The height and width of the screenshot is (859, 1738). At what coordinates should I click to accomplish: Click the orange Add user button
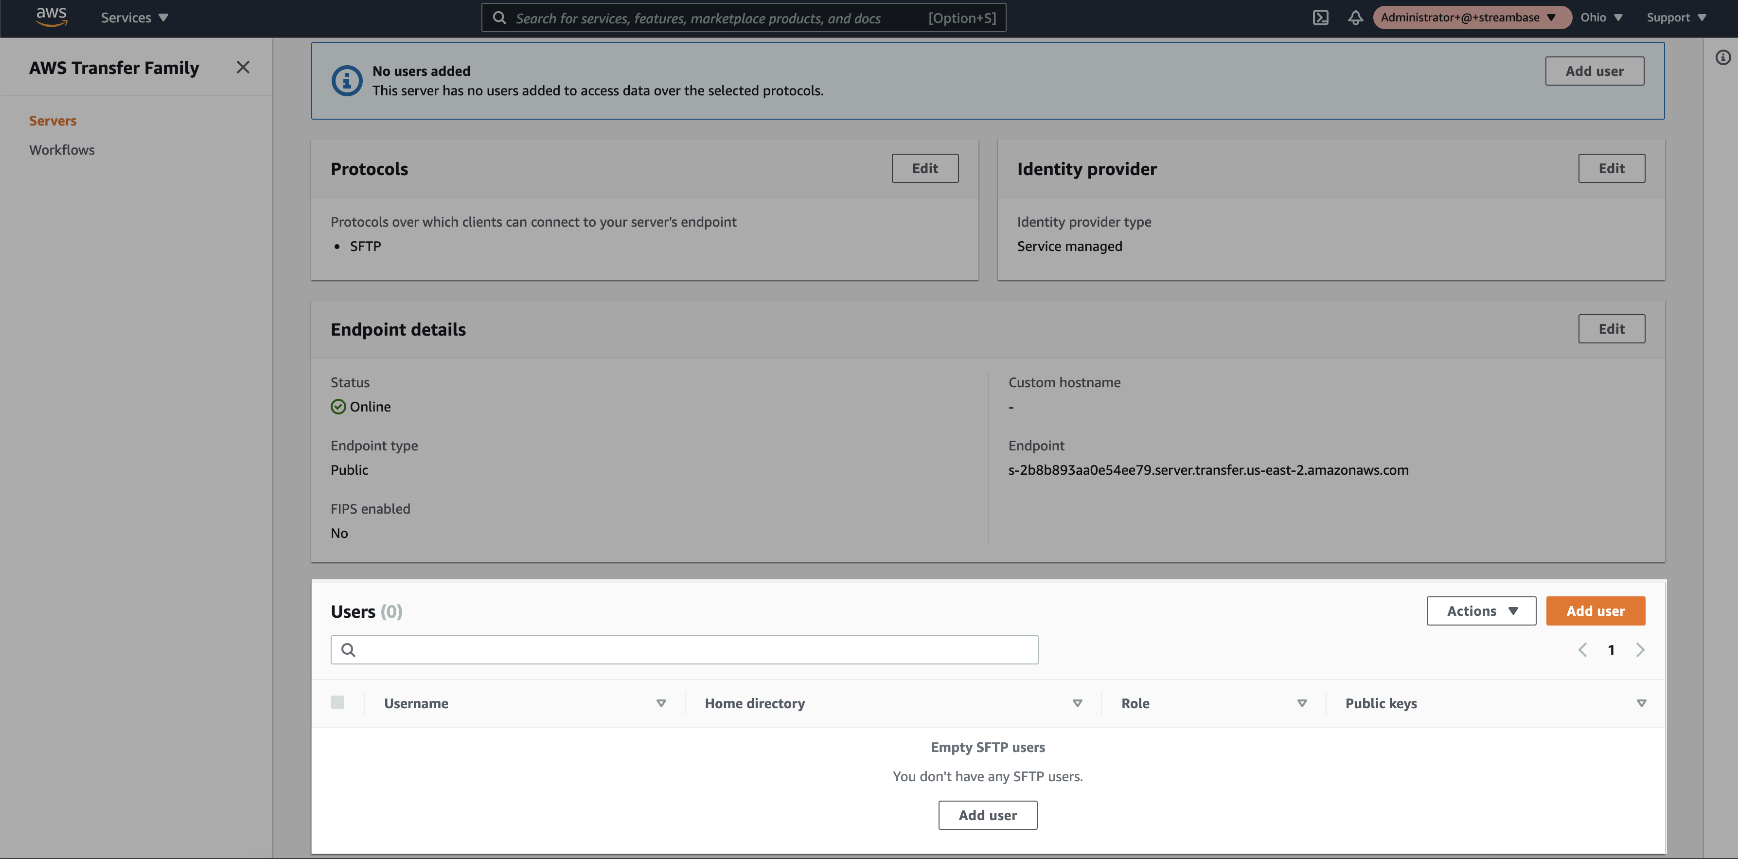tap(1595, 610)
